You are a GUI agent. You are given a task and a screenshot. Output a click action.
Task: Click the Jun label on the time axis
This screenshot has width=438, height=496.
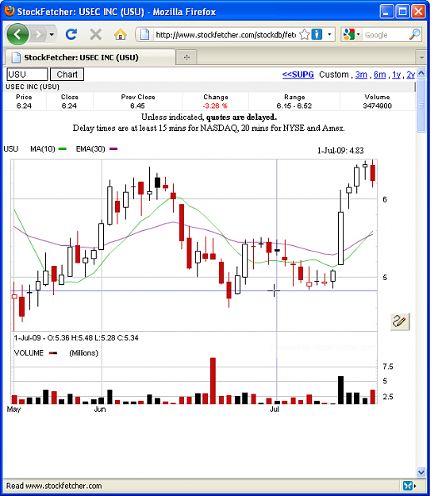point(100,409)
